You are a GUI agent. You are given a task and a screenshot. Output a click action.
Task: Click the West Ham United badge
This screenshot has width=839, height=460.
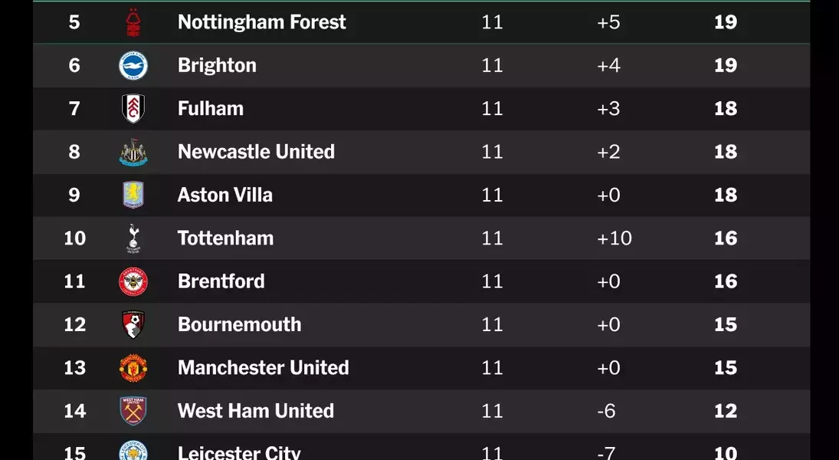133,411
